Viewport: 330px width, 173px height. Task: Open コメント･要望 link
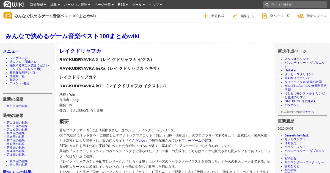coord(20,83)
